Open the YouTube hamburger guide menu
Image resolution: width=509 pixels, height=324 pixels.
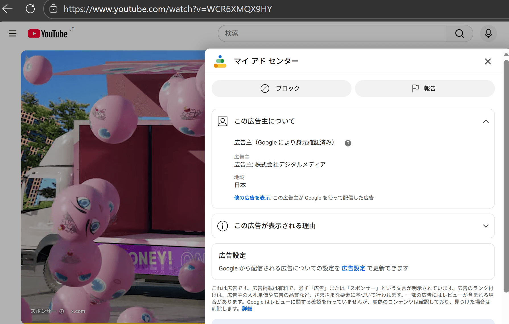13,34
